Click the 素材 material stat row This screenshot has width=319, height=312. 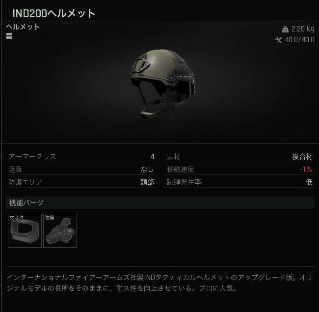coord(239,157)
